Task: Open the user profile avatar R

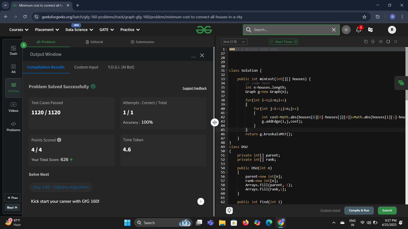Action: (392, 30)
